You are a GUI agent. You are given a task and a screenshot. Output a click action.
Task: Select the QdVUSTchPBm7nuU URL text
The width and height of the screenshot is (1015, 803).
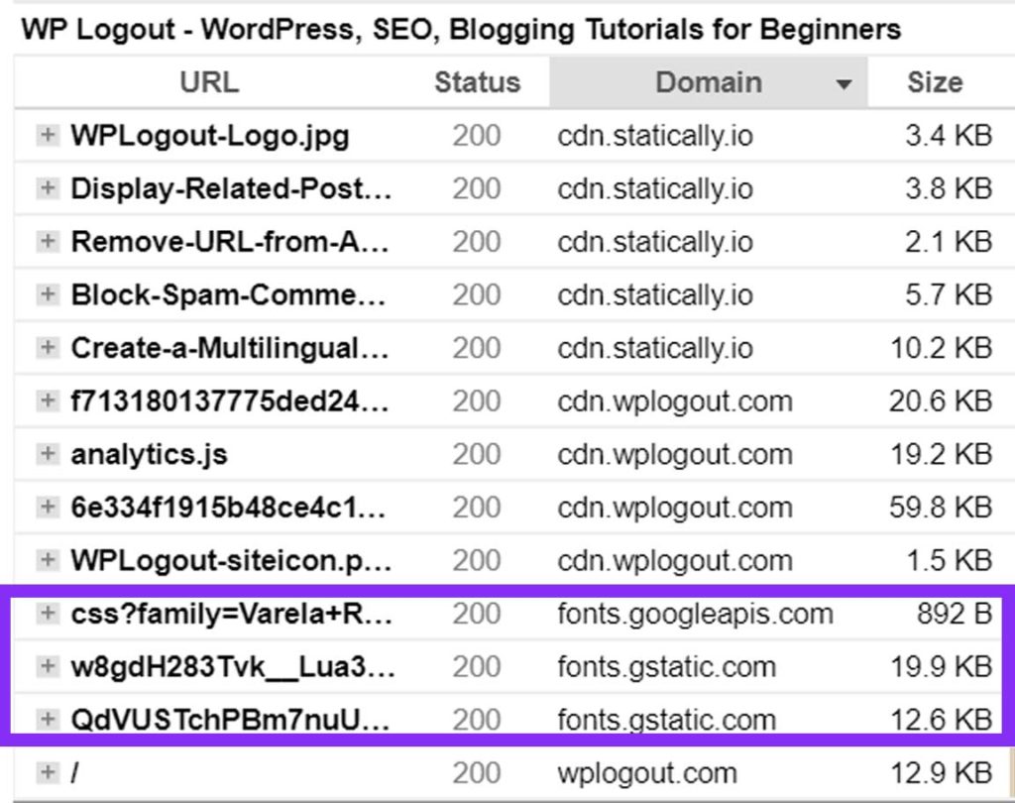tap(230, 720)
